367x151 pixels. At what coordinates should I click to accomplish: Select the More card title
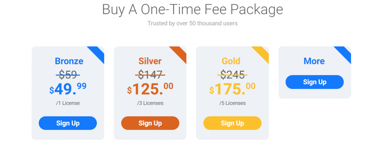pos(314,61)
